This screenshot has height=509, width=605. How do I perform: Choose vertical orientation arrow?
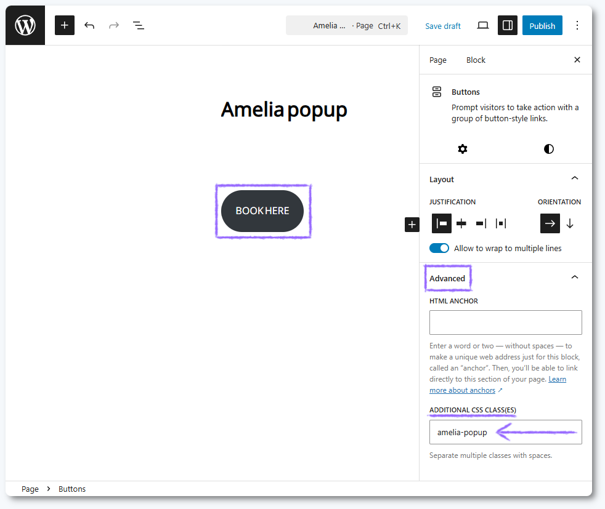pos(570,223)
